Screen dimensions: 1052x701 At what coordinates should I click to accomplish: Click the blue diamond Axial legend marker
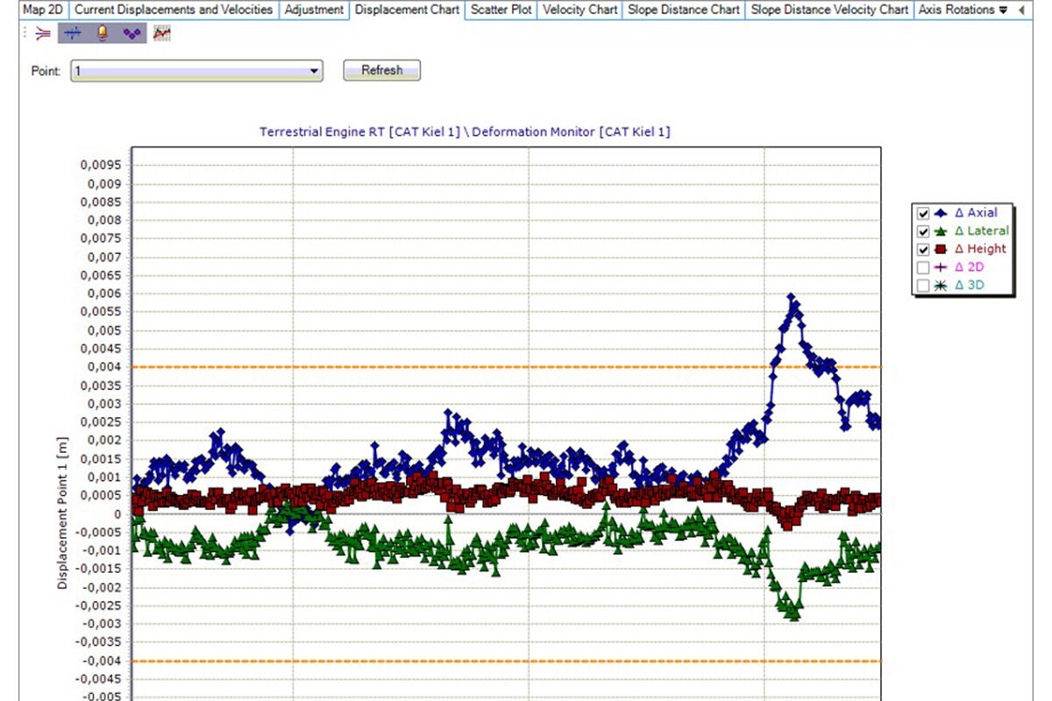point(941,214)
